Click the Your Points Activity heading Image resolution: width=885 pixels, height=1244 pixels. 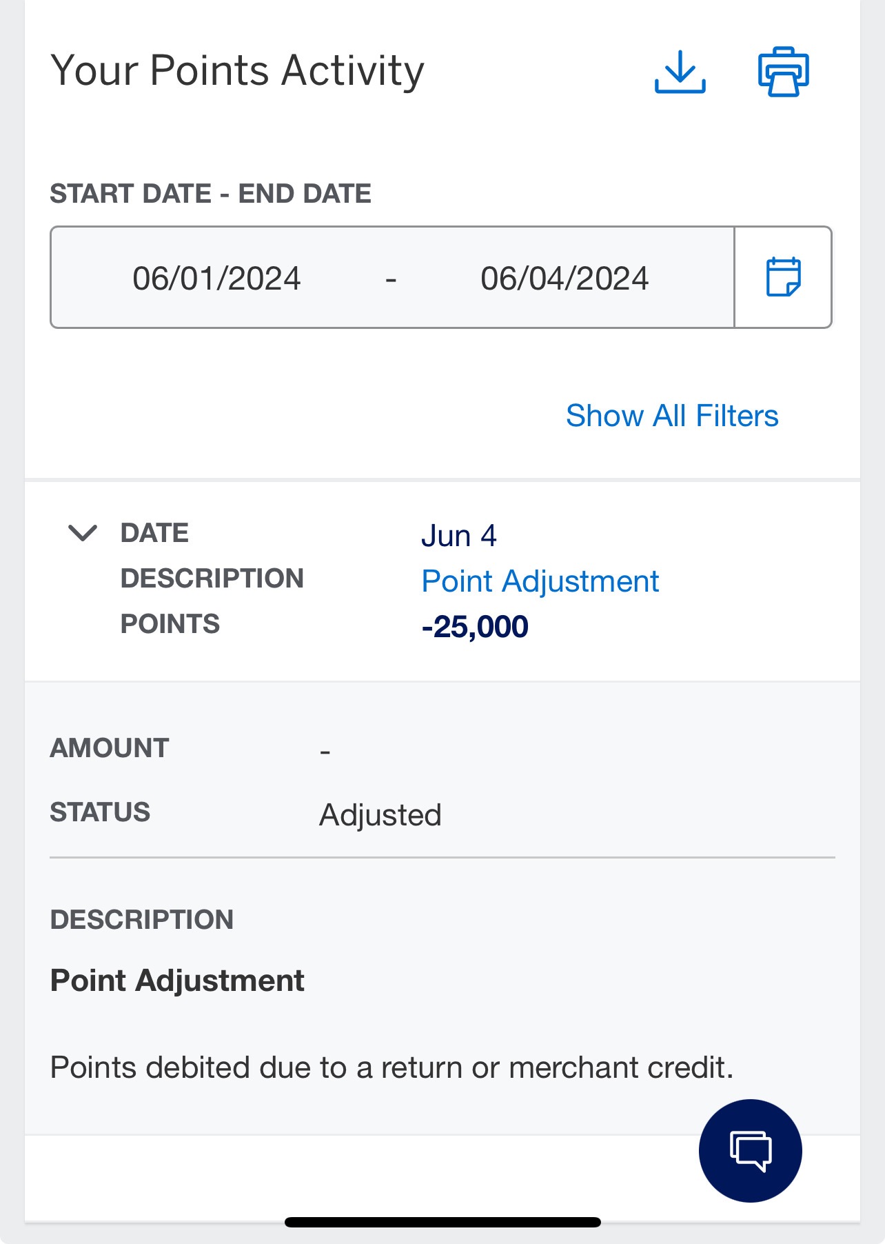[x=238, y=69]
